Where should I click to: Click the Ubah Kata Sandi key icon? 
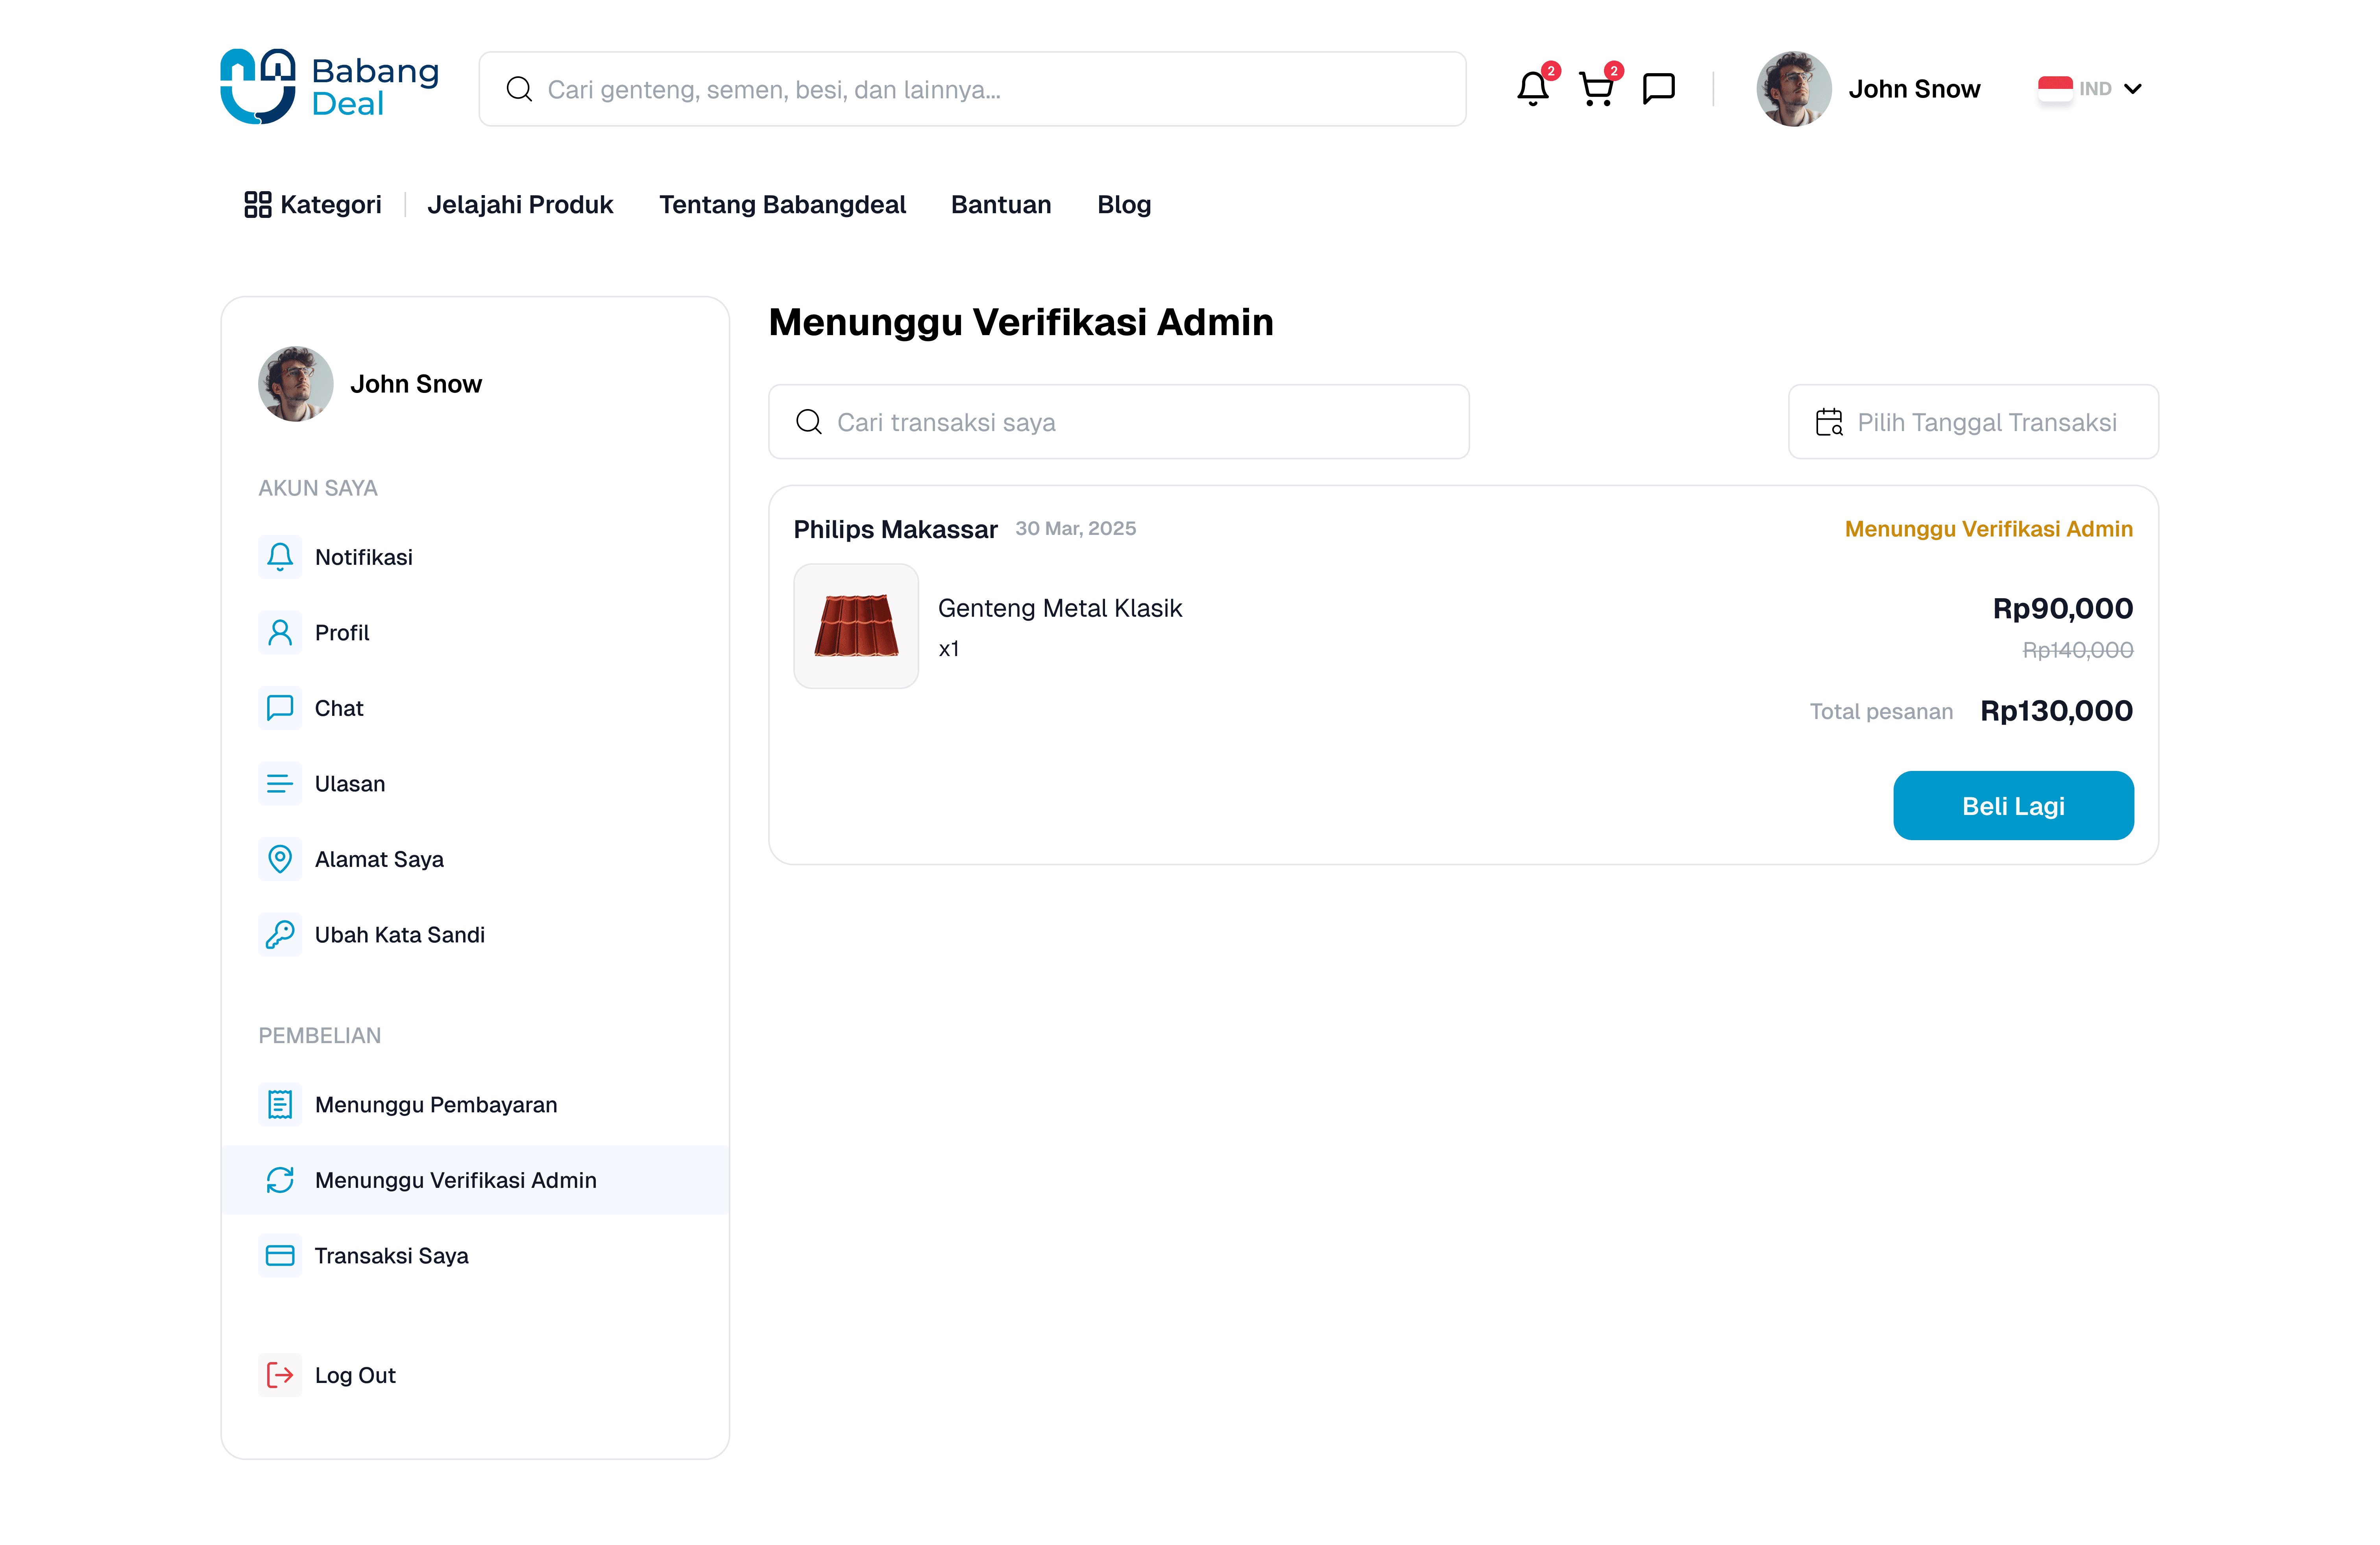click(x=280, y=935)
